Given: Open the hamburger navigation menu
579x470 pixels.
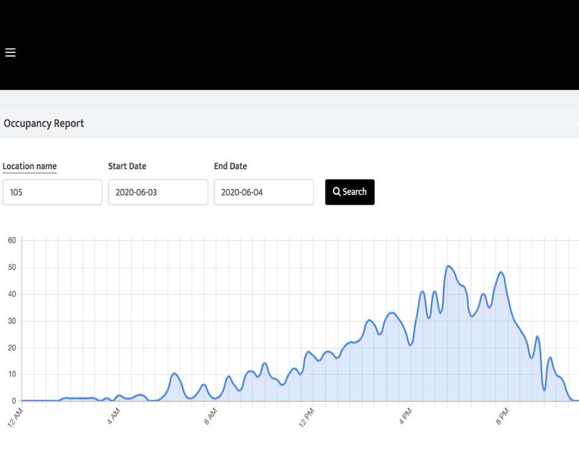Looking at the screenshot, I should [x=10, y=53].
